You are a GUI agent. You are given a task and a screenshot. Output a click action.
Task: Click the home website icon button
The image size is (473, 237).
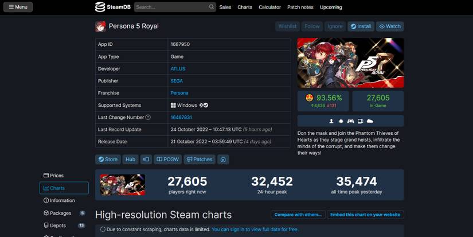[223, 160]
